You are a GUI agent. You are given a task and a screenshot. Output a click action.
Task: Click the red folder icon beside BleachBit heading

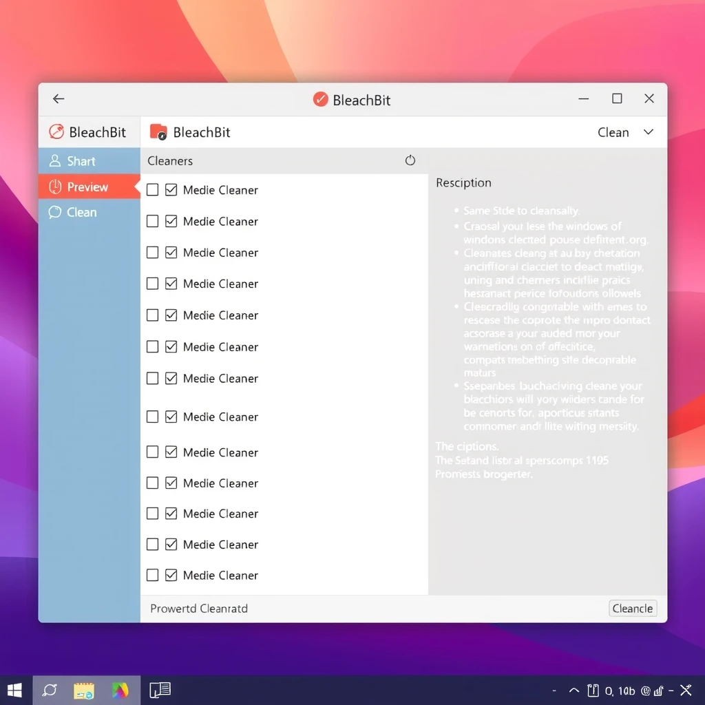pyautogui.click(x=158, y=131)
